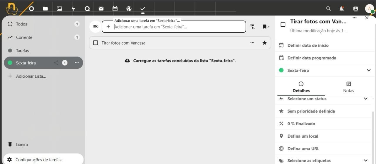Open the Activity lightning icon
The image size is (376, 164).
tap(73, 9)
